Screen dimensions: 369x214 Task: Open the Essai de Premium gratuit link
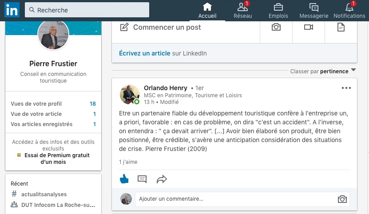(57, 159)
